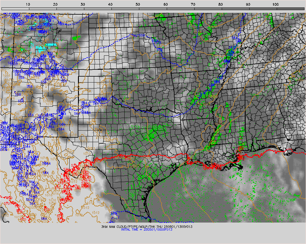Select gray scale segment between 80 and 90
Screen dimensions: 306x244
pos(235,9)
